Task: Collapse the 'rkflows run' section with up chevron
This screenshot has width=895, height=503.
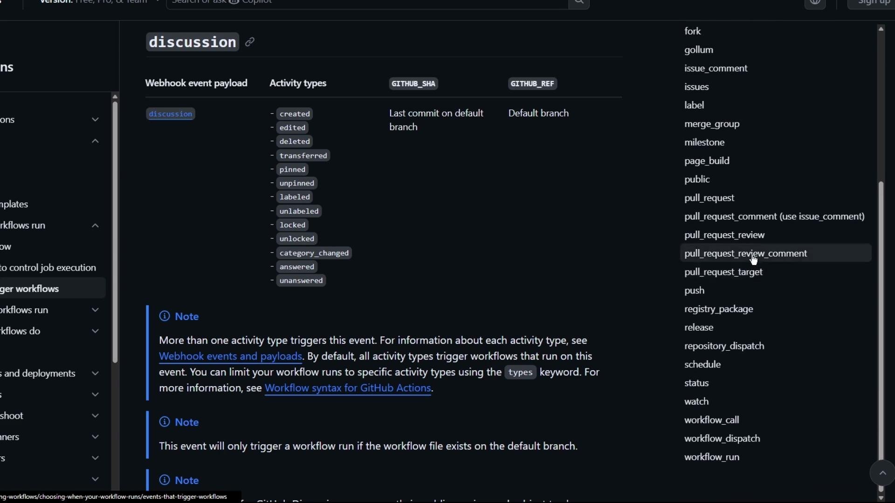Action: pos(95,226)
